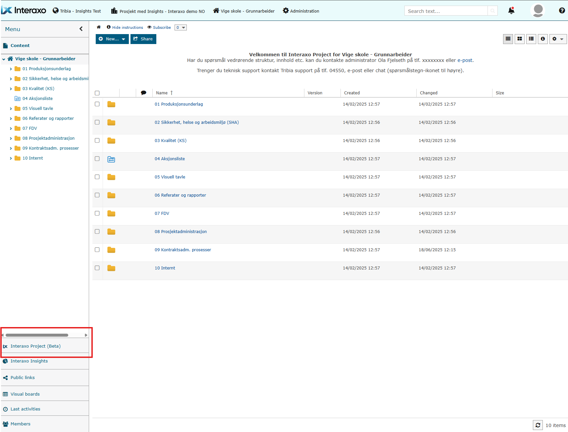Open the help question mark icon
Viewport: 568px width, 432px height.
point(562,11)
